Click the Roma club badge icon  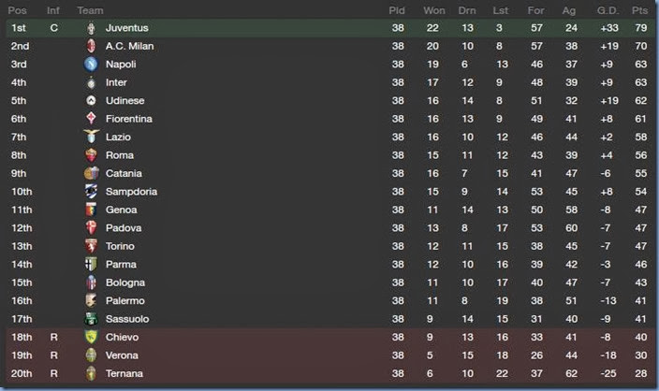coord(91,155)
